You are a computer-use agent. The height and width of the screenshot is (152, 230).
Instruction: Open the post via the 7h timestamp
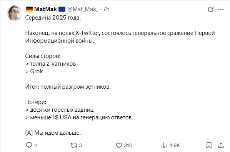106,9
